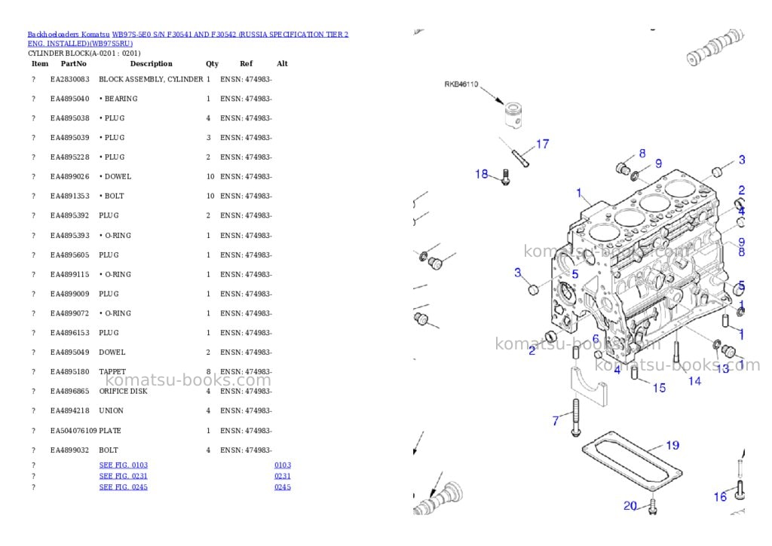Click the CYLINDER BLOCK(A-0201 : 0201) title
This screenshot has height=546, width=772.
pyautogui.click(x=84, y=53)
